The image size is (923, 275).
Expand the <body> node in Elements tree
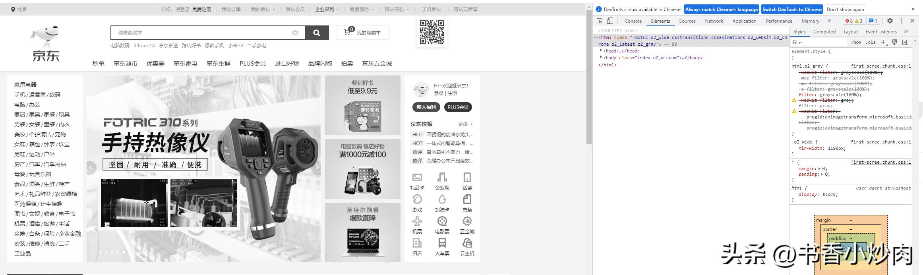click(x=601, y=57)
